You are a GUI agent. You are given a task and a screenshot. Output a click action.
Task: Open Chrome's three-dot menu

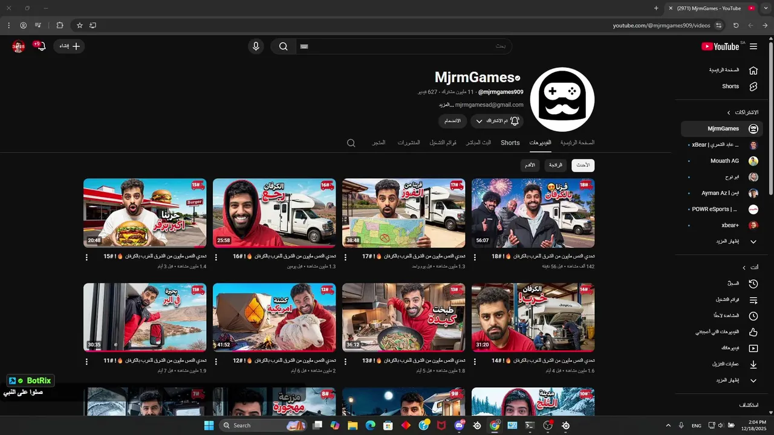tap(8, 25)
